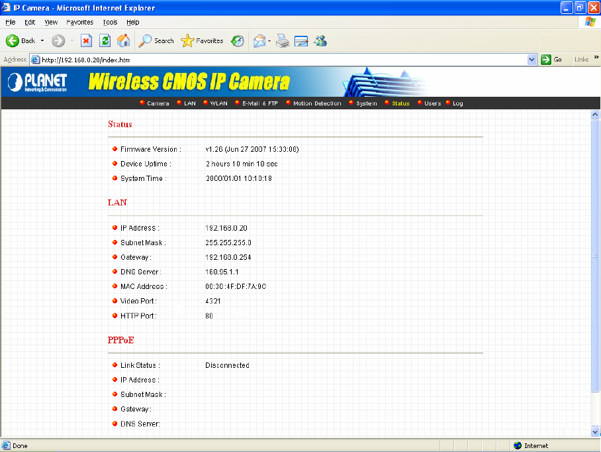Screen dimensions: 601x452
Task: Click the Go button
Action: click(552, 60)
